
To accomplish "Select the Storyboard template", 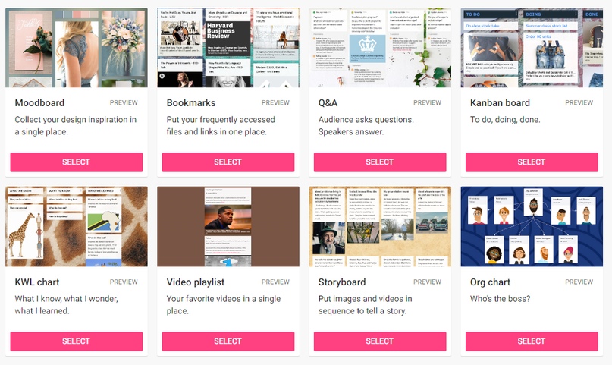I will click(x=380, y=341).
